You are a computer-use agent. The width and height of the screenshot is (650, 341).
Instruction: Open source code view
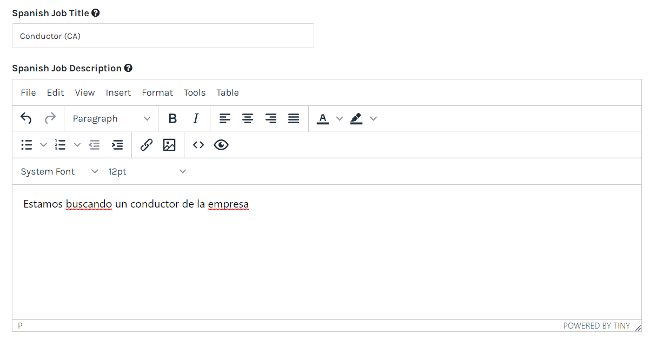(x=198, y=145)
